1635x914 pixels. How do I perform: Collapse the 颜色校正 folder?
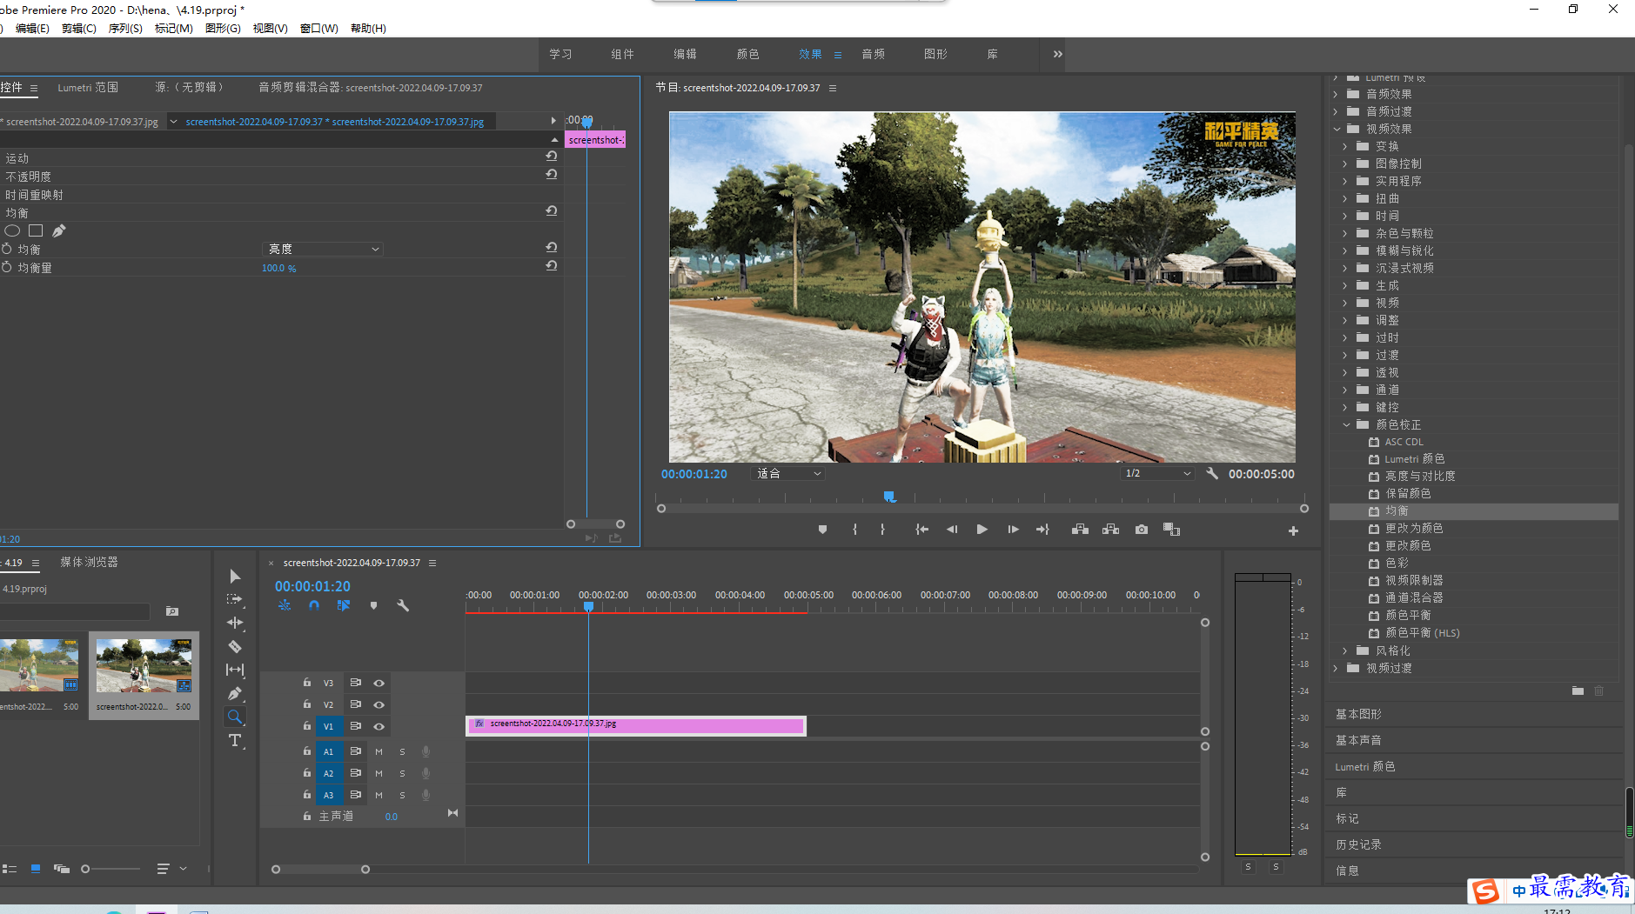pyautogui.click(x=1347, y=424)
